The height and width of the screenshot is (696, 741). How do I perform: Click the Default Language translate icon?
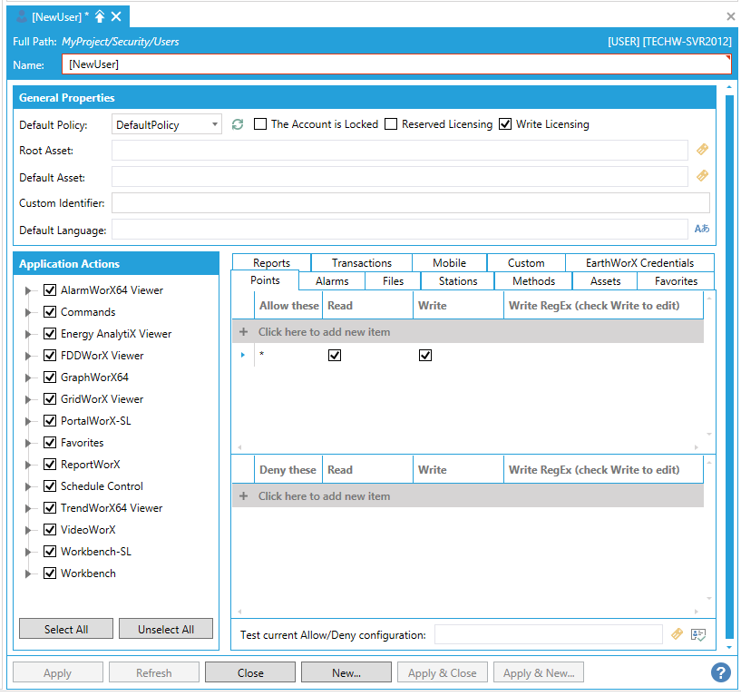(x=701, y=230)
